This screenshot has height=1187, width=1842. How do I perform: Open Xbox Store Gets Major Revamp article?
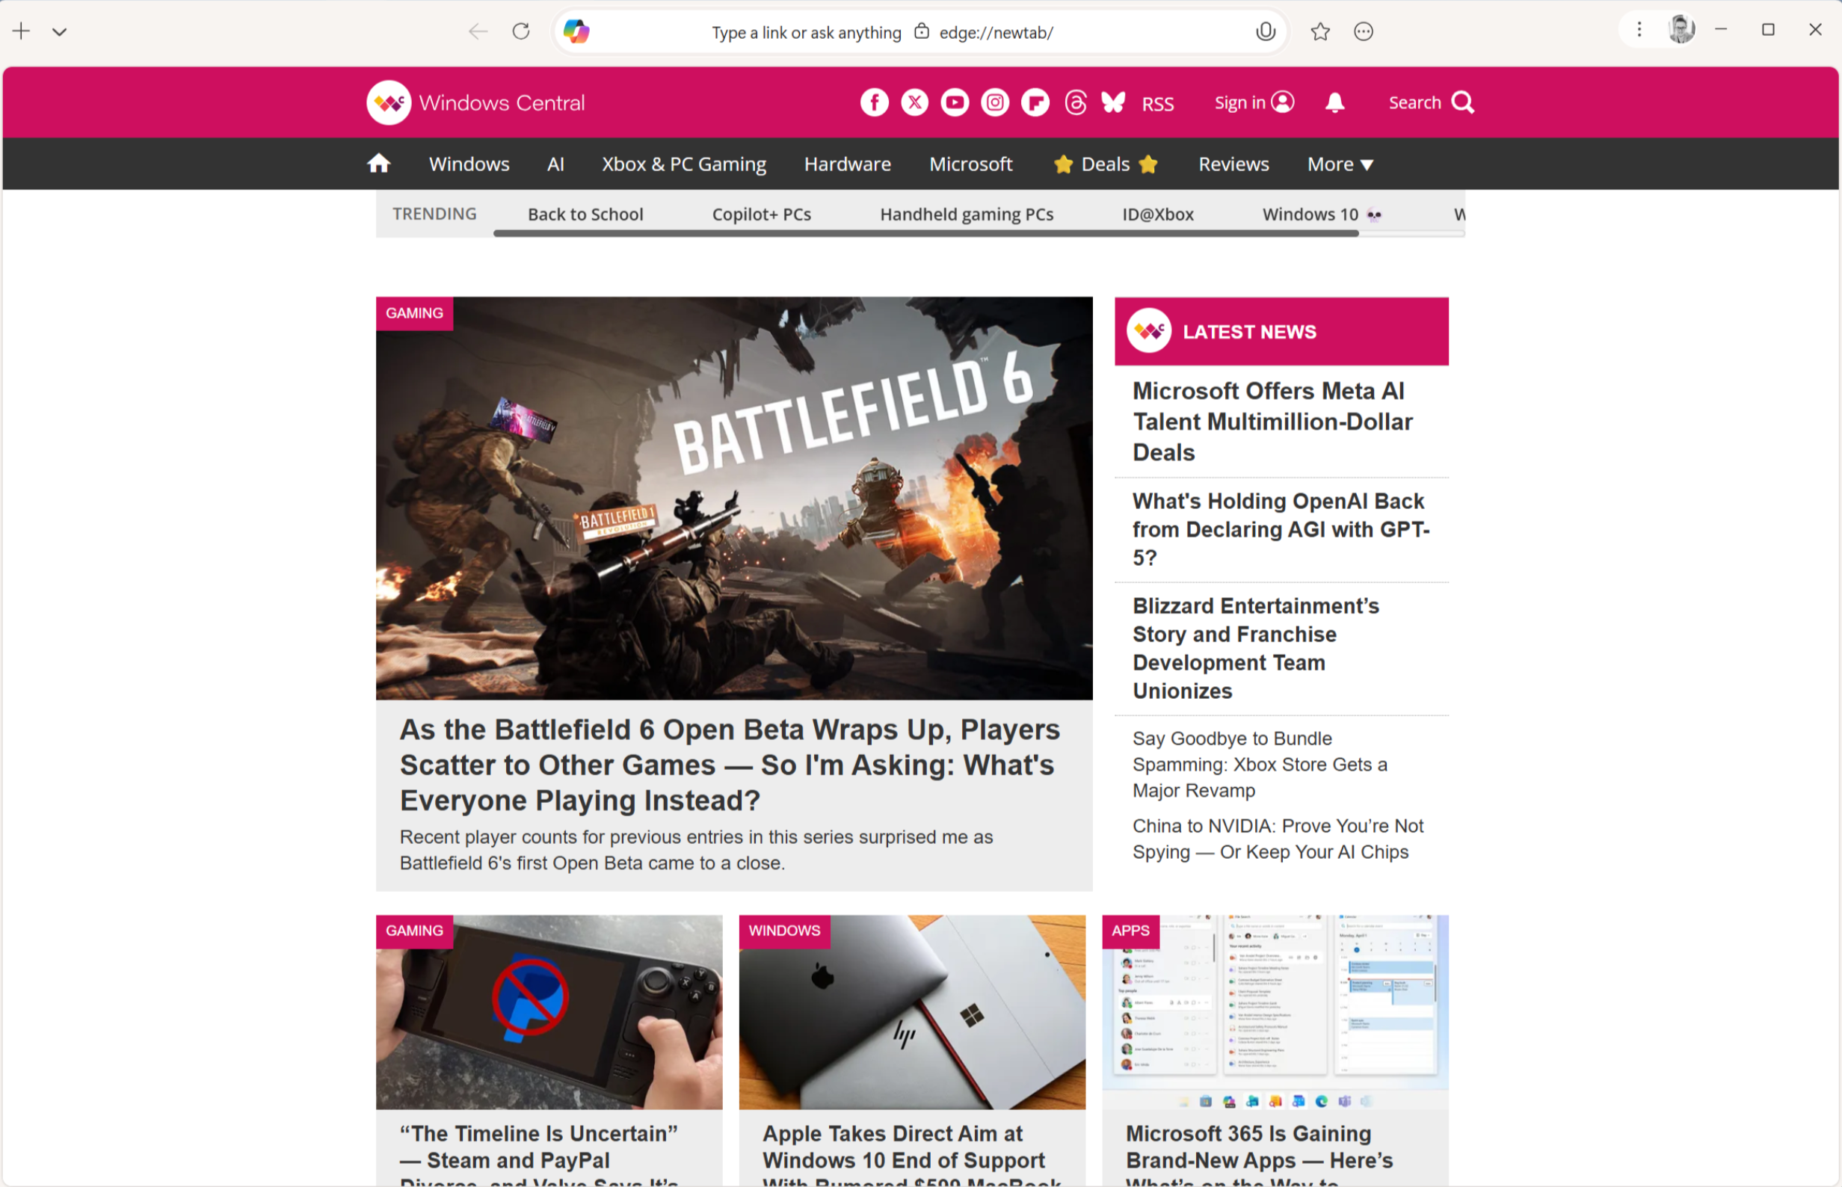pos(1260,765)
